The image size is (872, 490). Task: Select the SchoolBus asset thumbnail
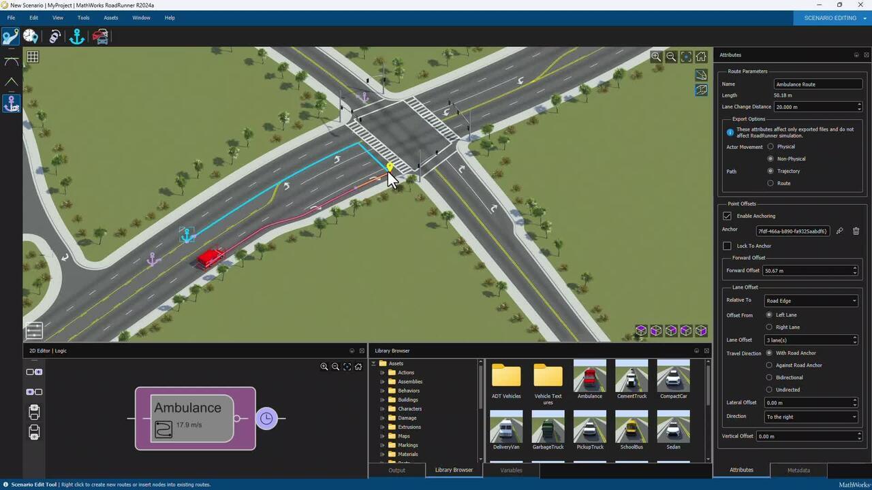(x=632, y=430)
